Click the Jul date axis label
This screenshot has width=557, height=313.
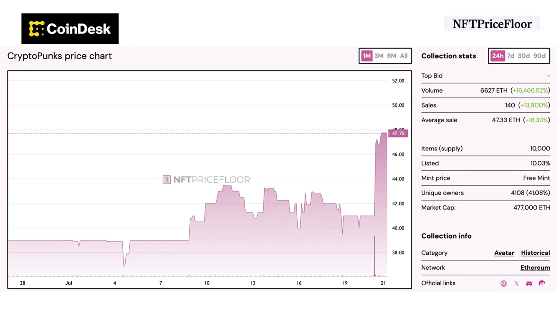(68, 283)
